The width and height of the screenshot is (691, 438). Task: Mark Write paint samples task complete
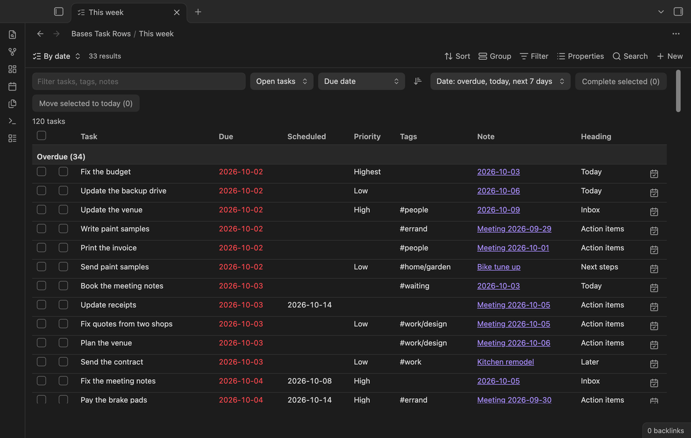coord(63,228)
